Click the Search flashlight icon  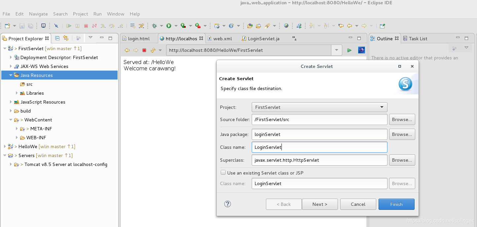tap(267, 26)
